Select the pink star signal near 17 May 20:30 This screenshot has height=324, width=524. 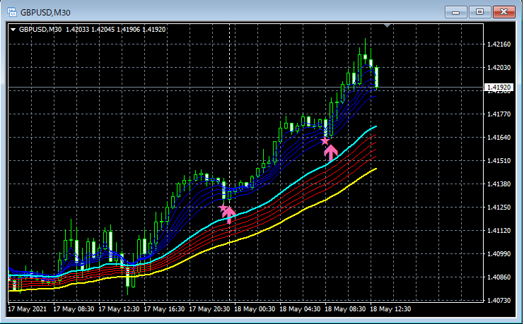(x=223, y=208)
